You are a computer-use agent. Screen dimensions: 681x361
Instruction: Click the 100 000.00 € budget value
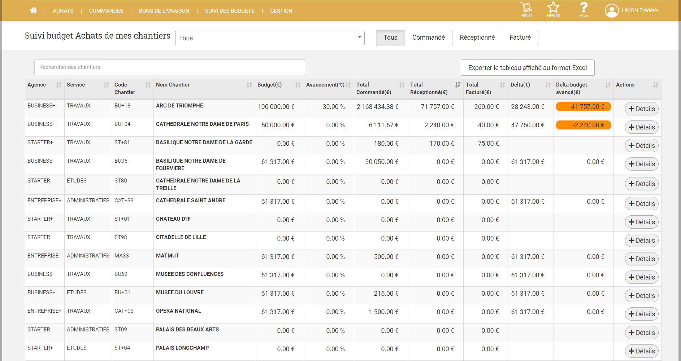tap(276, 107)
